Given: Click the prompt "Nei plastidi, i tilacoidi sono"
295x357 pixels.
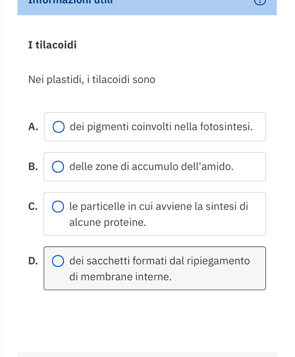Looking at the screenshot, I should pyautogui.click(x=92, y=80).
